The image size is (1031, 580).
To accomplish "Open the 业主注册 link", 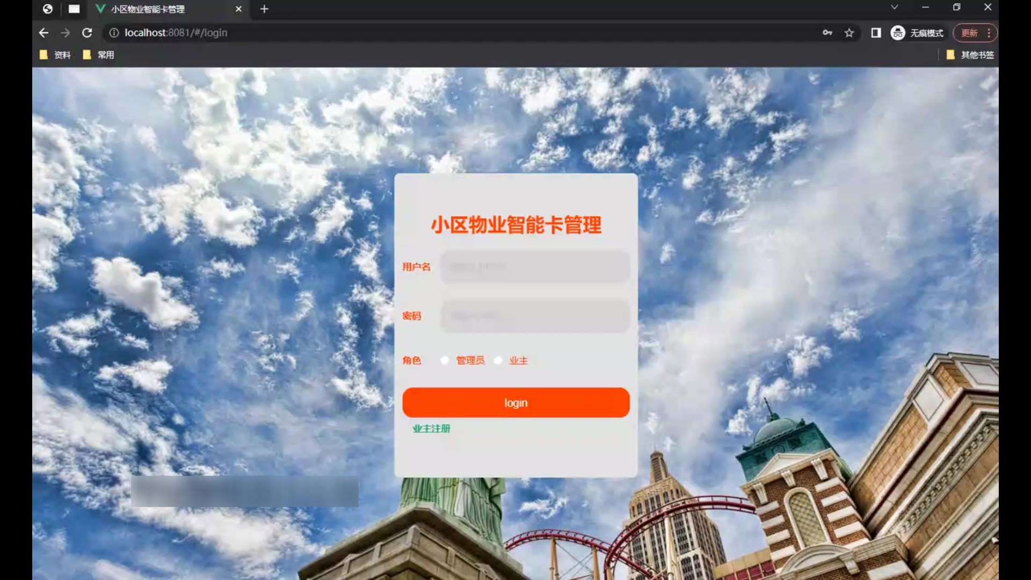I will [431, 429].
